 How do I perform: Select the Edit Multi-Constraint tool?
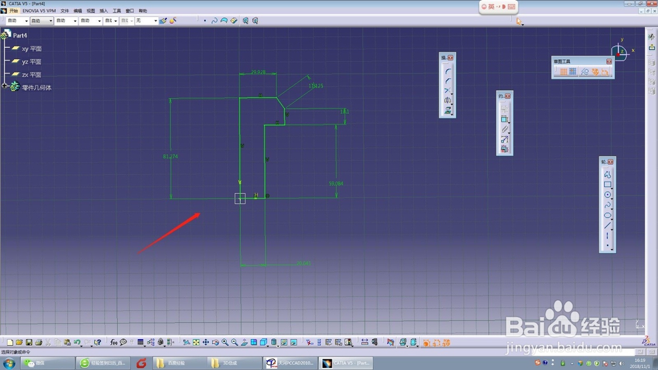505,149
